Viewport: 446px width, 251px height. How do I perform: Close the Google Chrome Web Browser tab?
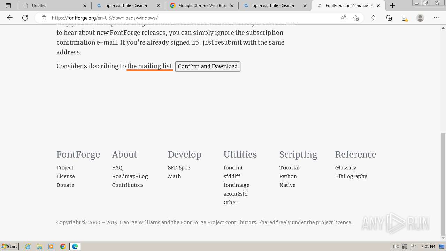[x=232, y=6]
